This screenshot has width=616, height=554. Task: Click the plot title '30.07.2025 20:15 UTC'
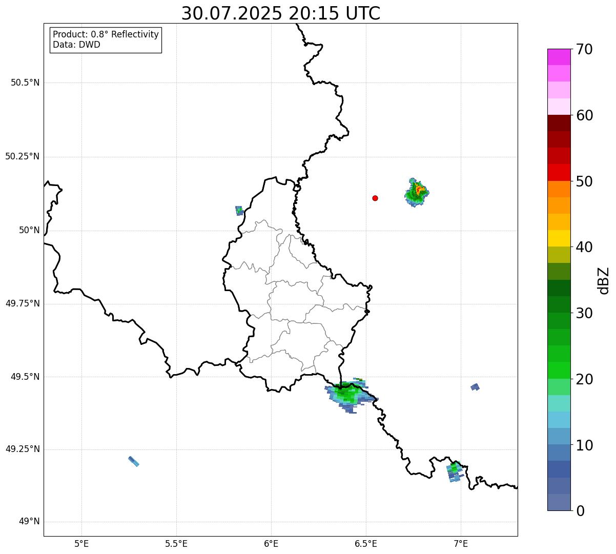point(281,13)
